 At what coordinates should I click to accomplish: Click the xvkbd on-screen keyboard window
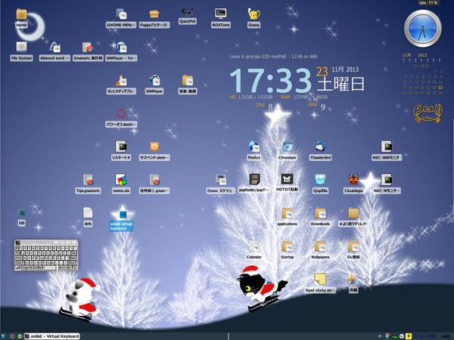pyautogui.click(x=46, y=255)
